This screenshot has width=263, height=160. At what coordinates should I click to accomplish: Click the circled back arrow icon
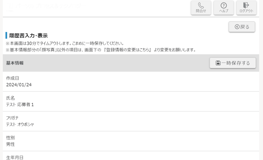[237, 27]
